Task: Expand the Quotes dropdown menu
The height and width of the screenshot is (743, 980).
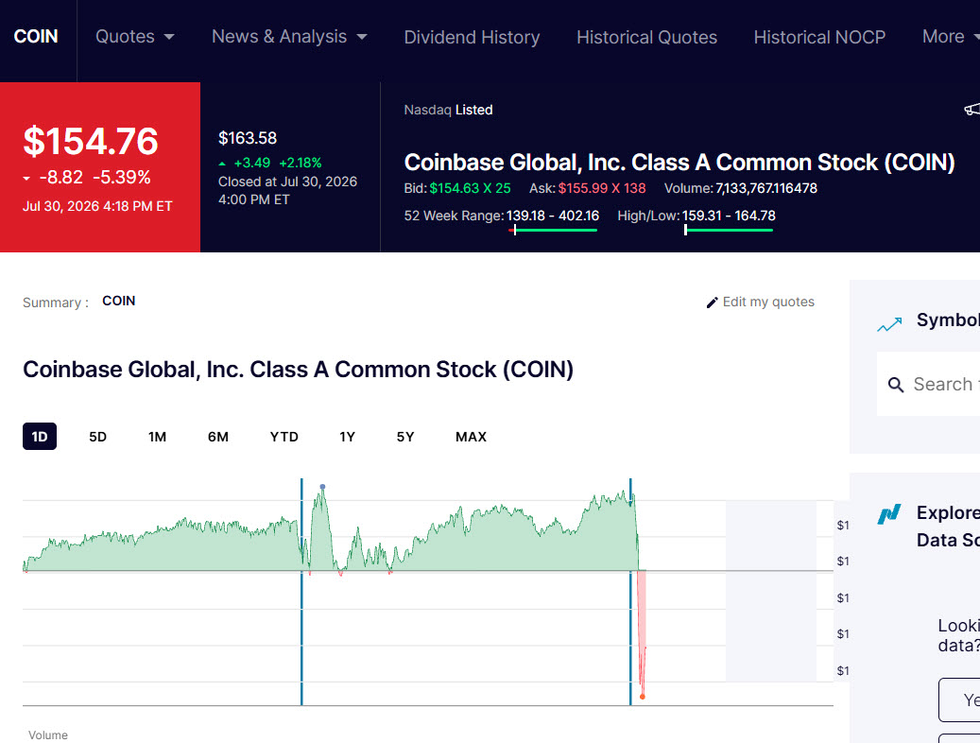Action: click(x=134, y=37)
